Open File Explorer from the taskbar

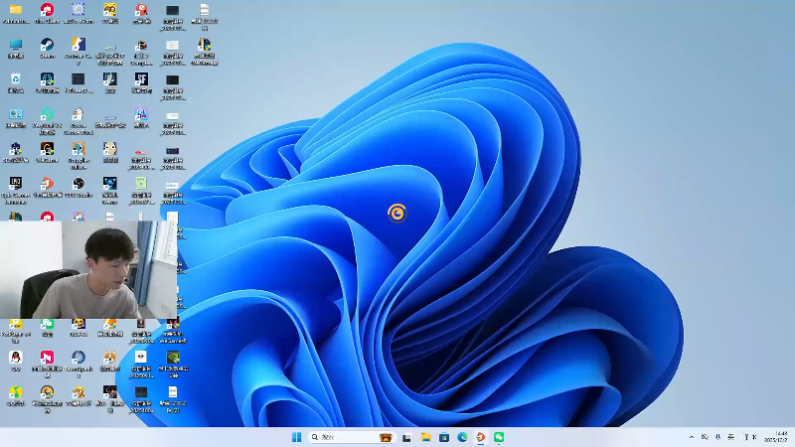(x=425, y=437)
